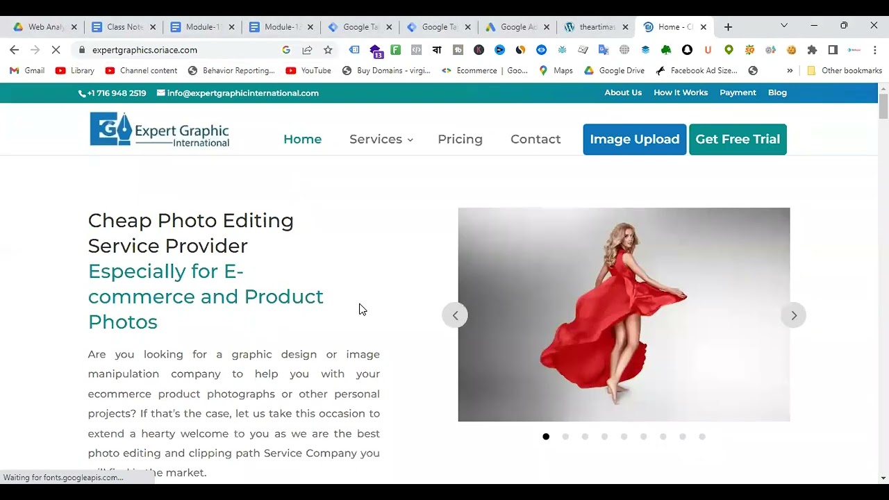Open the Facebook Ad Size bookmark
889x500 pixels.
pos(697,71)
